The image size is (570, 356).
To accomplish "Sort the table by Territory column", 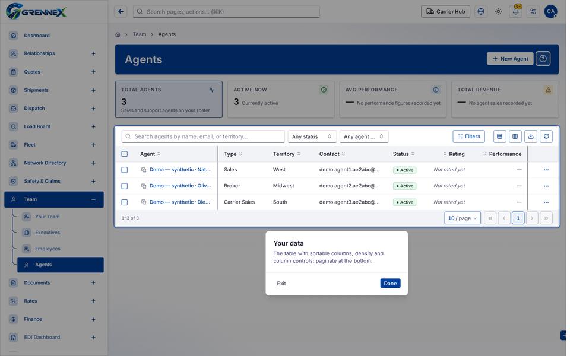I will (x=286, y=154).
